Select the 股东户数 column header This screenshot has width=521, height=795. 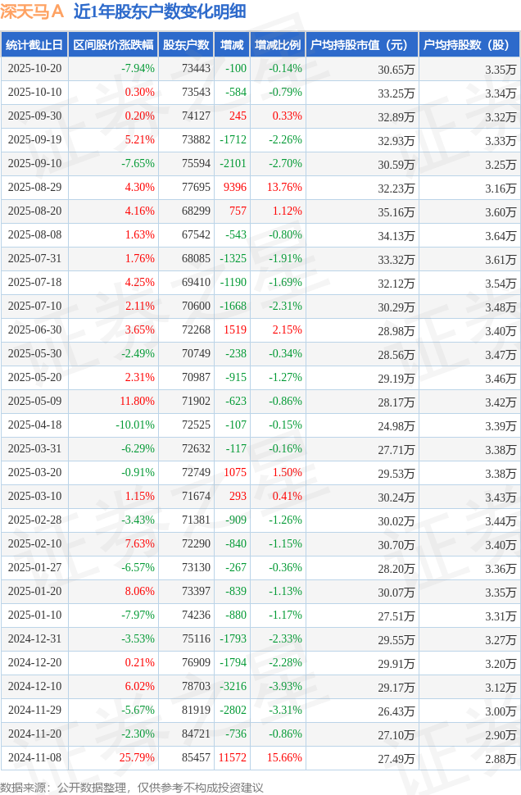coord(185,45)
